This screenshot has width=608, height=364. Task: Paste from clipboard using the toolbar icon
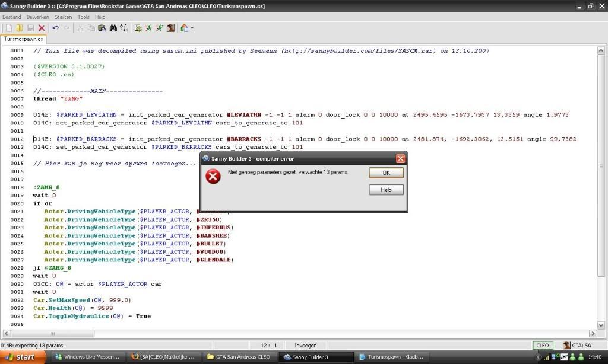click(x=102, y=28)
